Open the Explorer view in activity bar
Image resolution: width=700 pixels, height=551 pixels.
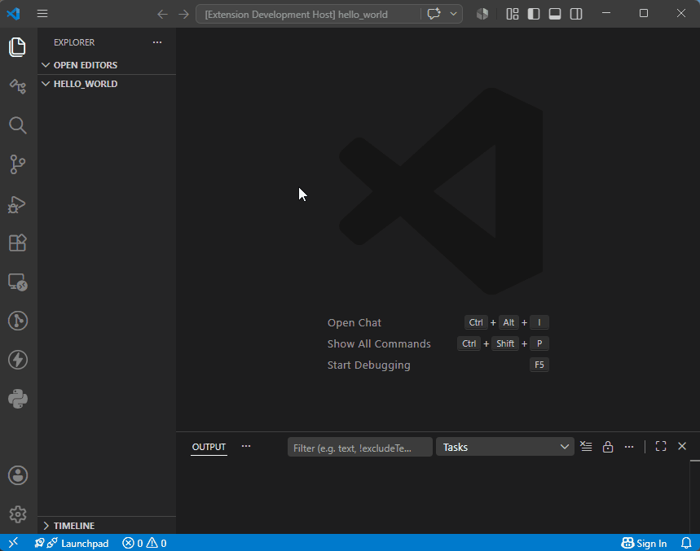(x=17, y=47)
